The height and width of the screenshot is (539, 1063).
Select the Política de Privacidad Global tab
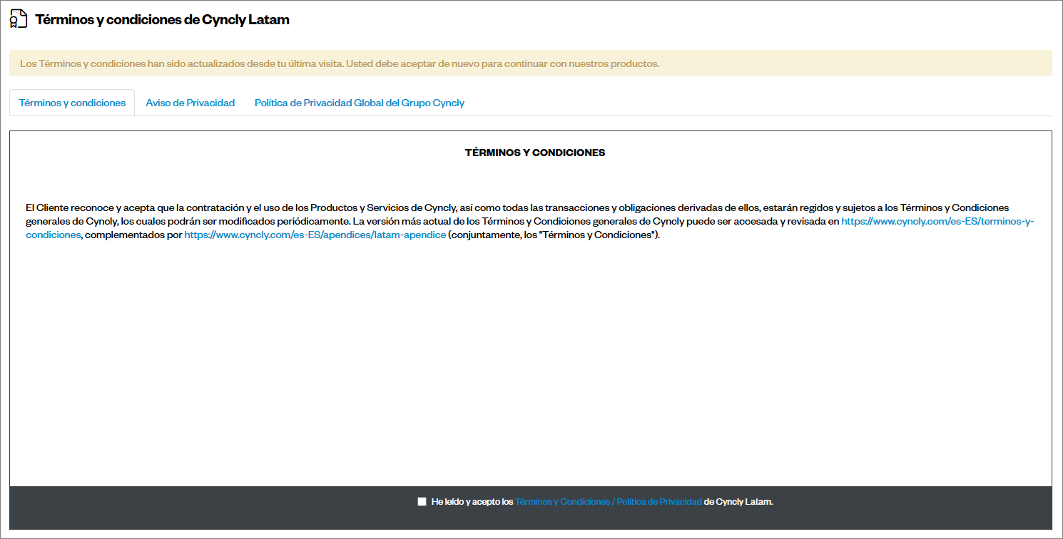point(360,103)
